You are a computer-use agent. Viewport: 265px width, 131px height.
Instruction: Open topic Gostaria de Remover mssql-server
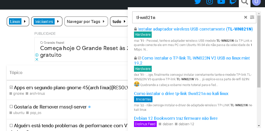click(50, 107)
